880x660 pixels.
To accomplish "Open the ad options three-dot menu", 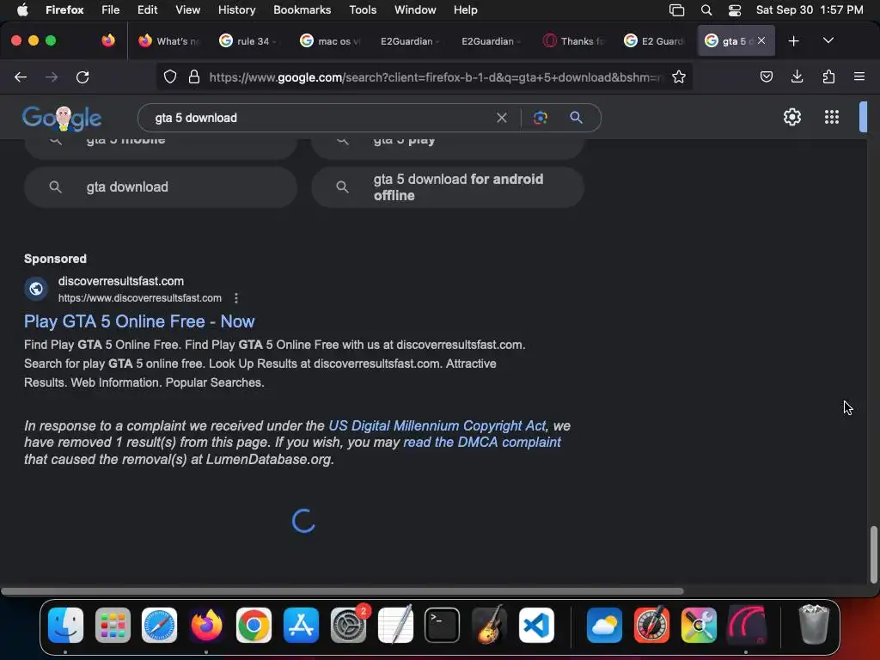I will (x=236, y=298).
